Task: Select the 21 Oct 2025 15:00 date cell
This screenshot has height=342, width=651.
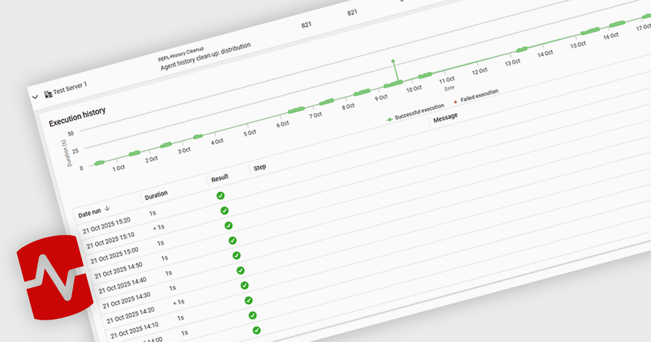Action: point(114,256)
